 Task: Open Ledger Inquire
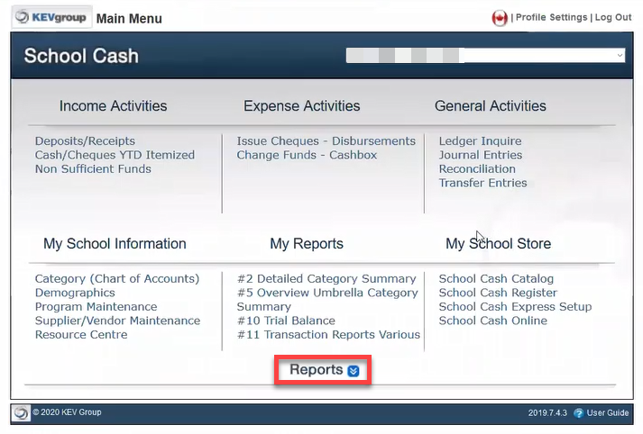(x=480, y=140)
